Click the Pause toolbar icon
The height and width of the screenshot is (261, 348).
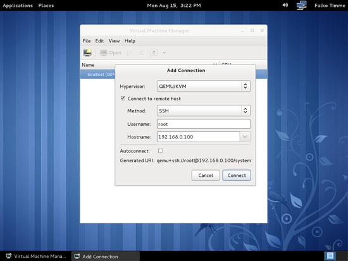141,53
